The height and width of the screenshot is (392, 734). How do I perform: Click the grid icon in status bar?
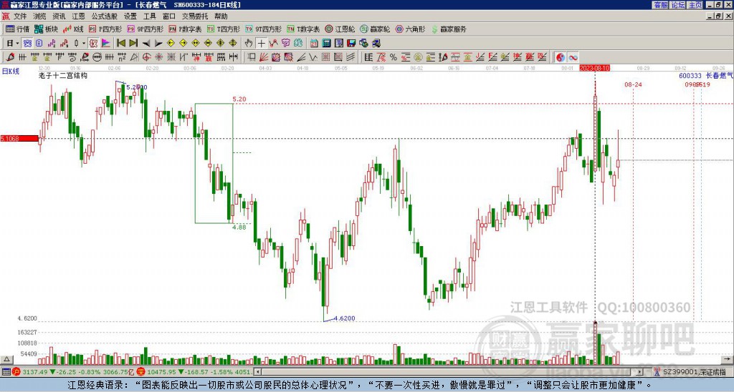6,372
